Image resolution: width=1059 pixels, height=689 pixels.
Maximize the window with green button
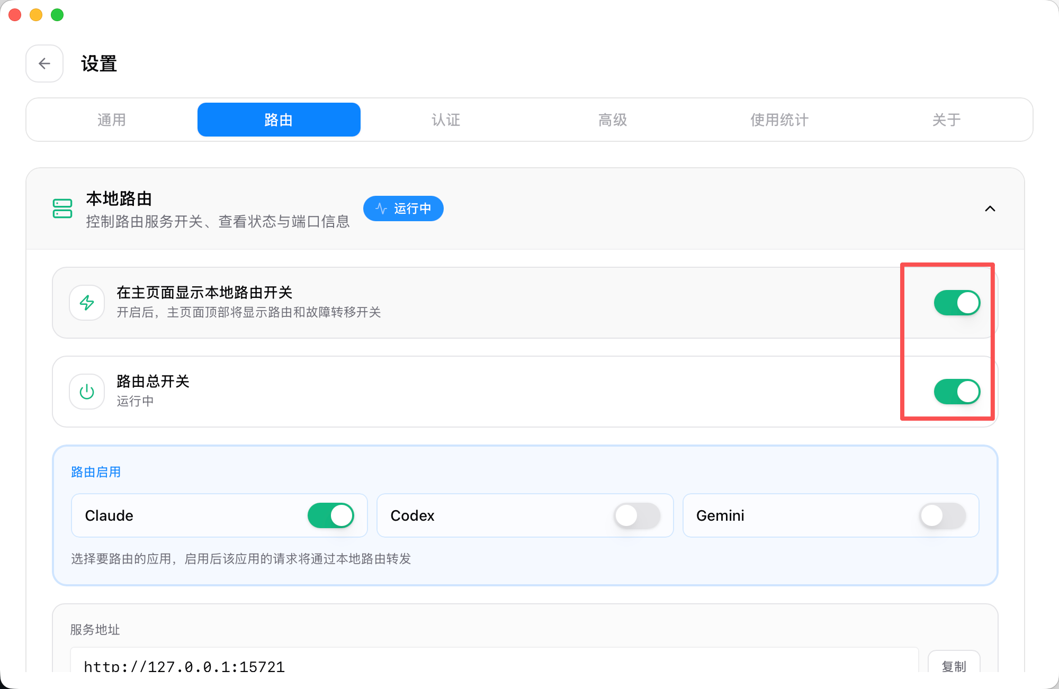coord(57,15)
